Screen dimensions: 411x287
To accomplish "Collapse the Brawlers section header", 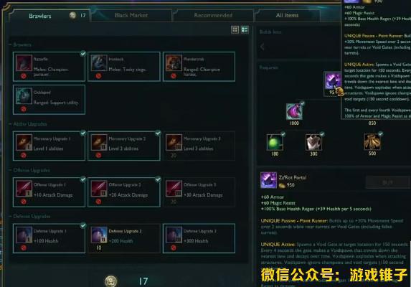I will [x=21, y=44].
